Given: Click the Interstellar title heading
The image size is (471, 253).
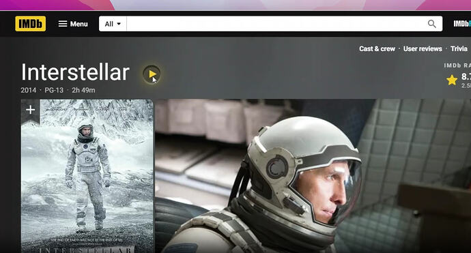Looking at the screenshot, I should [x=75, y=72].
